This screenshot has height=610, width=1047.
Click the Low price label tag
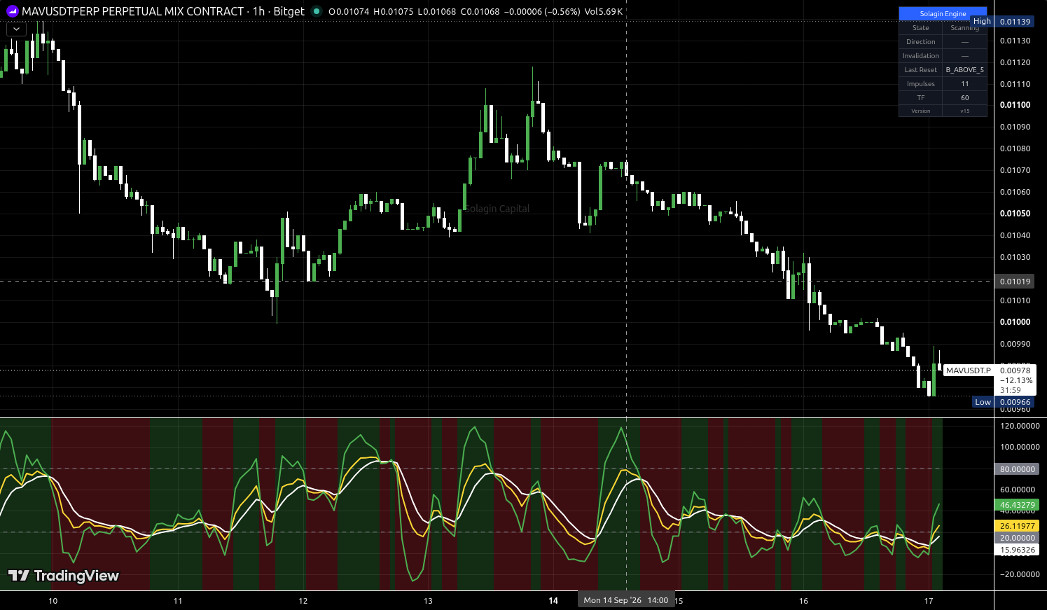(983, 402)
